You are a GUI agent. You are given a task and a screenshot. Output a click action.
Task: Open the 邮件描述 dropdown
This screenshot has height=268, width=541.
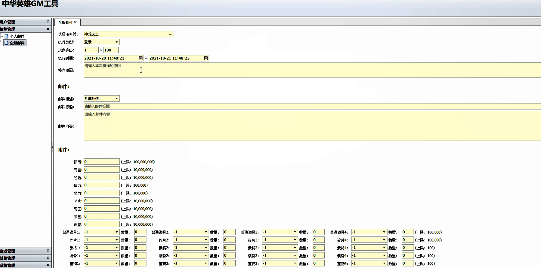pyautogui.click(x=116, y=98)
